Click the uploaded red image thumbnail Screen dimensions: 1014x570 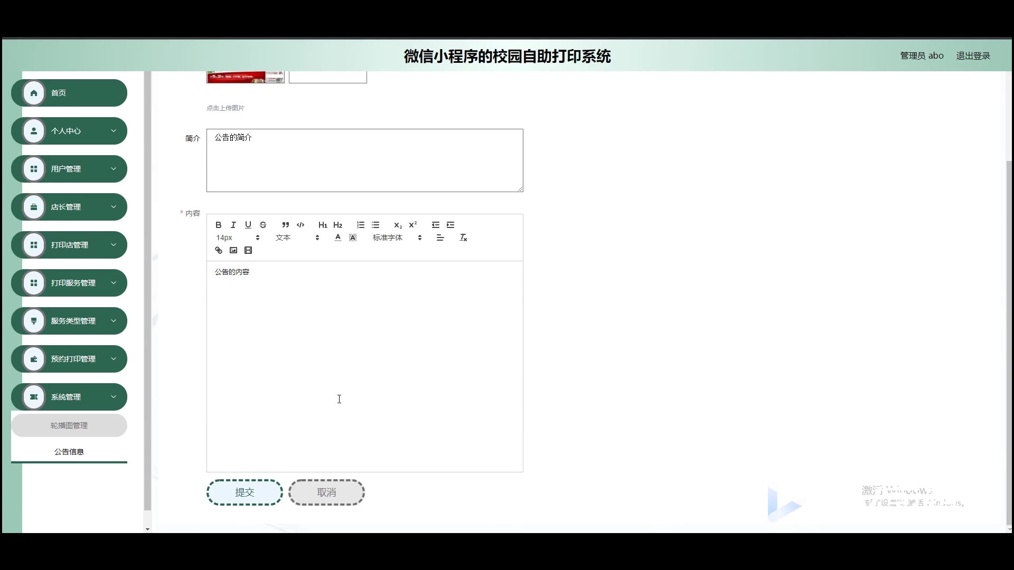[246, 77]
